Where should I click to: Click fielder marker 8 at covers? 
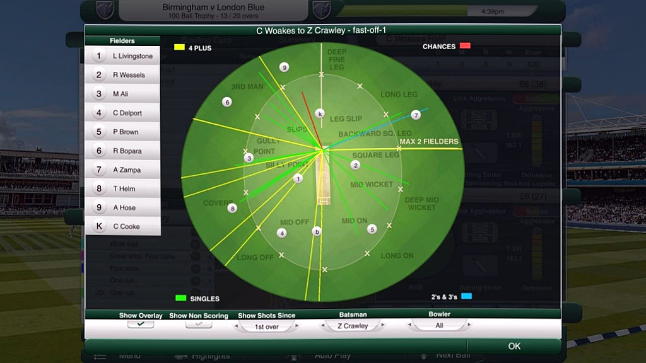[x=232, y=208]
